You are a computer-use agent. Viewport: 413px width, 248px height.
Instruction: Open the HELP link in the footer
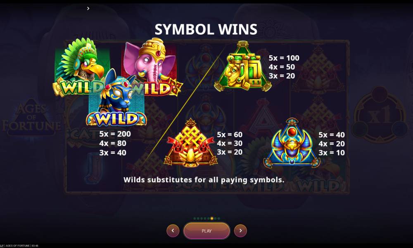(x=2, y=246)
